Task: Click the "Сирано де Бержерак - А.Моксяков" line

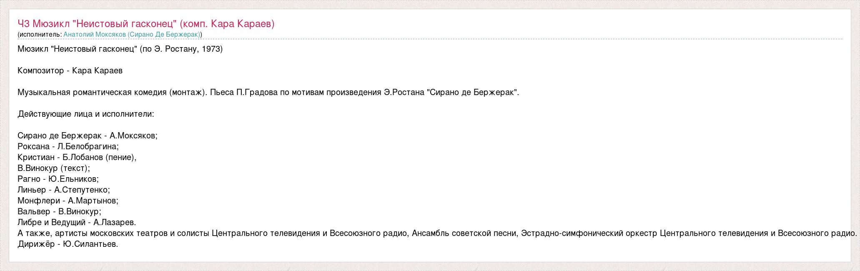Action: 88,136
